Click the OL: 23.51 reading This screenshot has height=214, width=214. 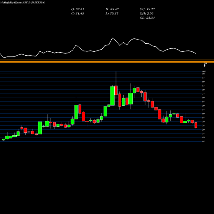147,18
